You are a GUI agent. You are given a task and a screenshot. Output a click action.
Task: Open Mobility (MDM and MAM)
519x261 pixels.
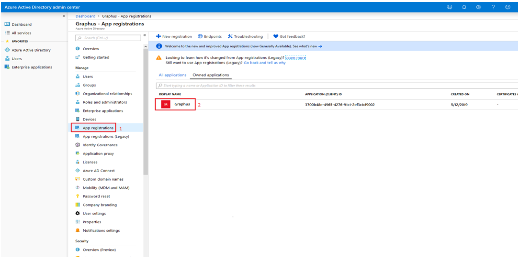(106, 188)
